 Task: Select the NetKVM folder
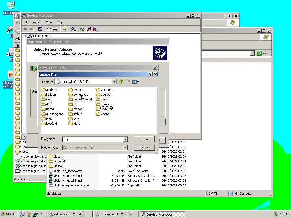pyautogui.click(x=49, y=123)
